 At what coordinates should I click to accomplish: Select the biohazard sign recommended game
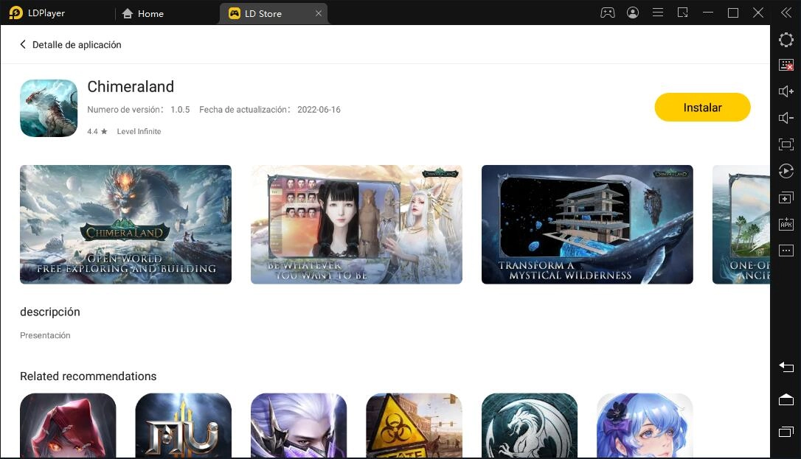coord(414,424)
